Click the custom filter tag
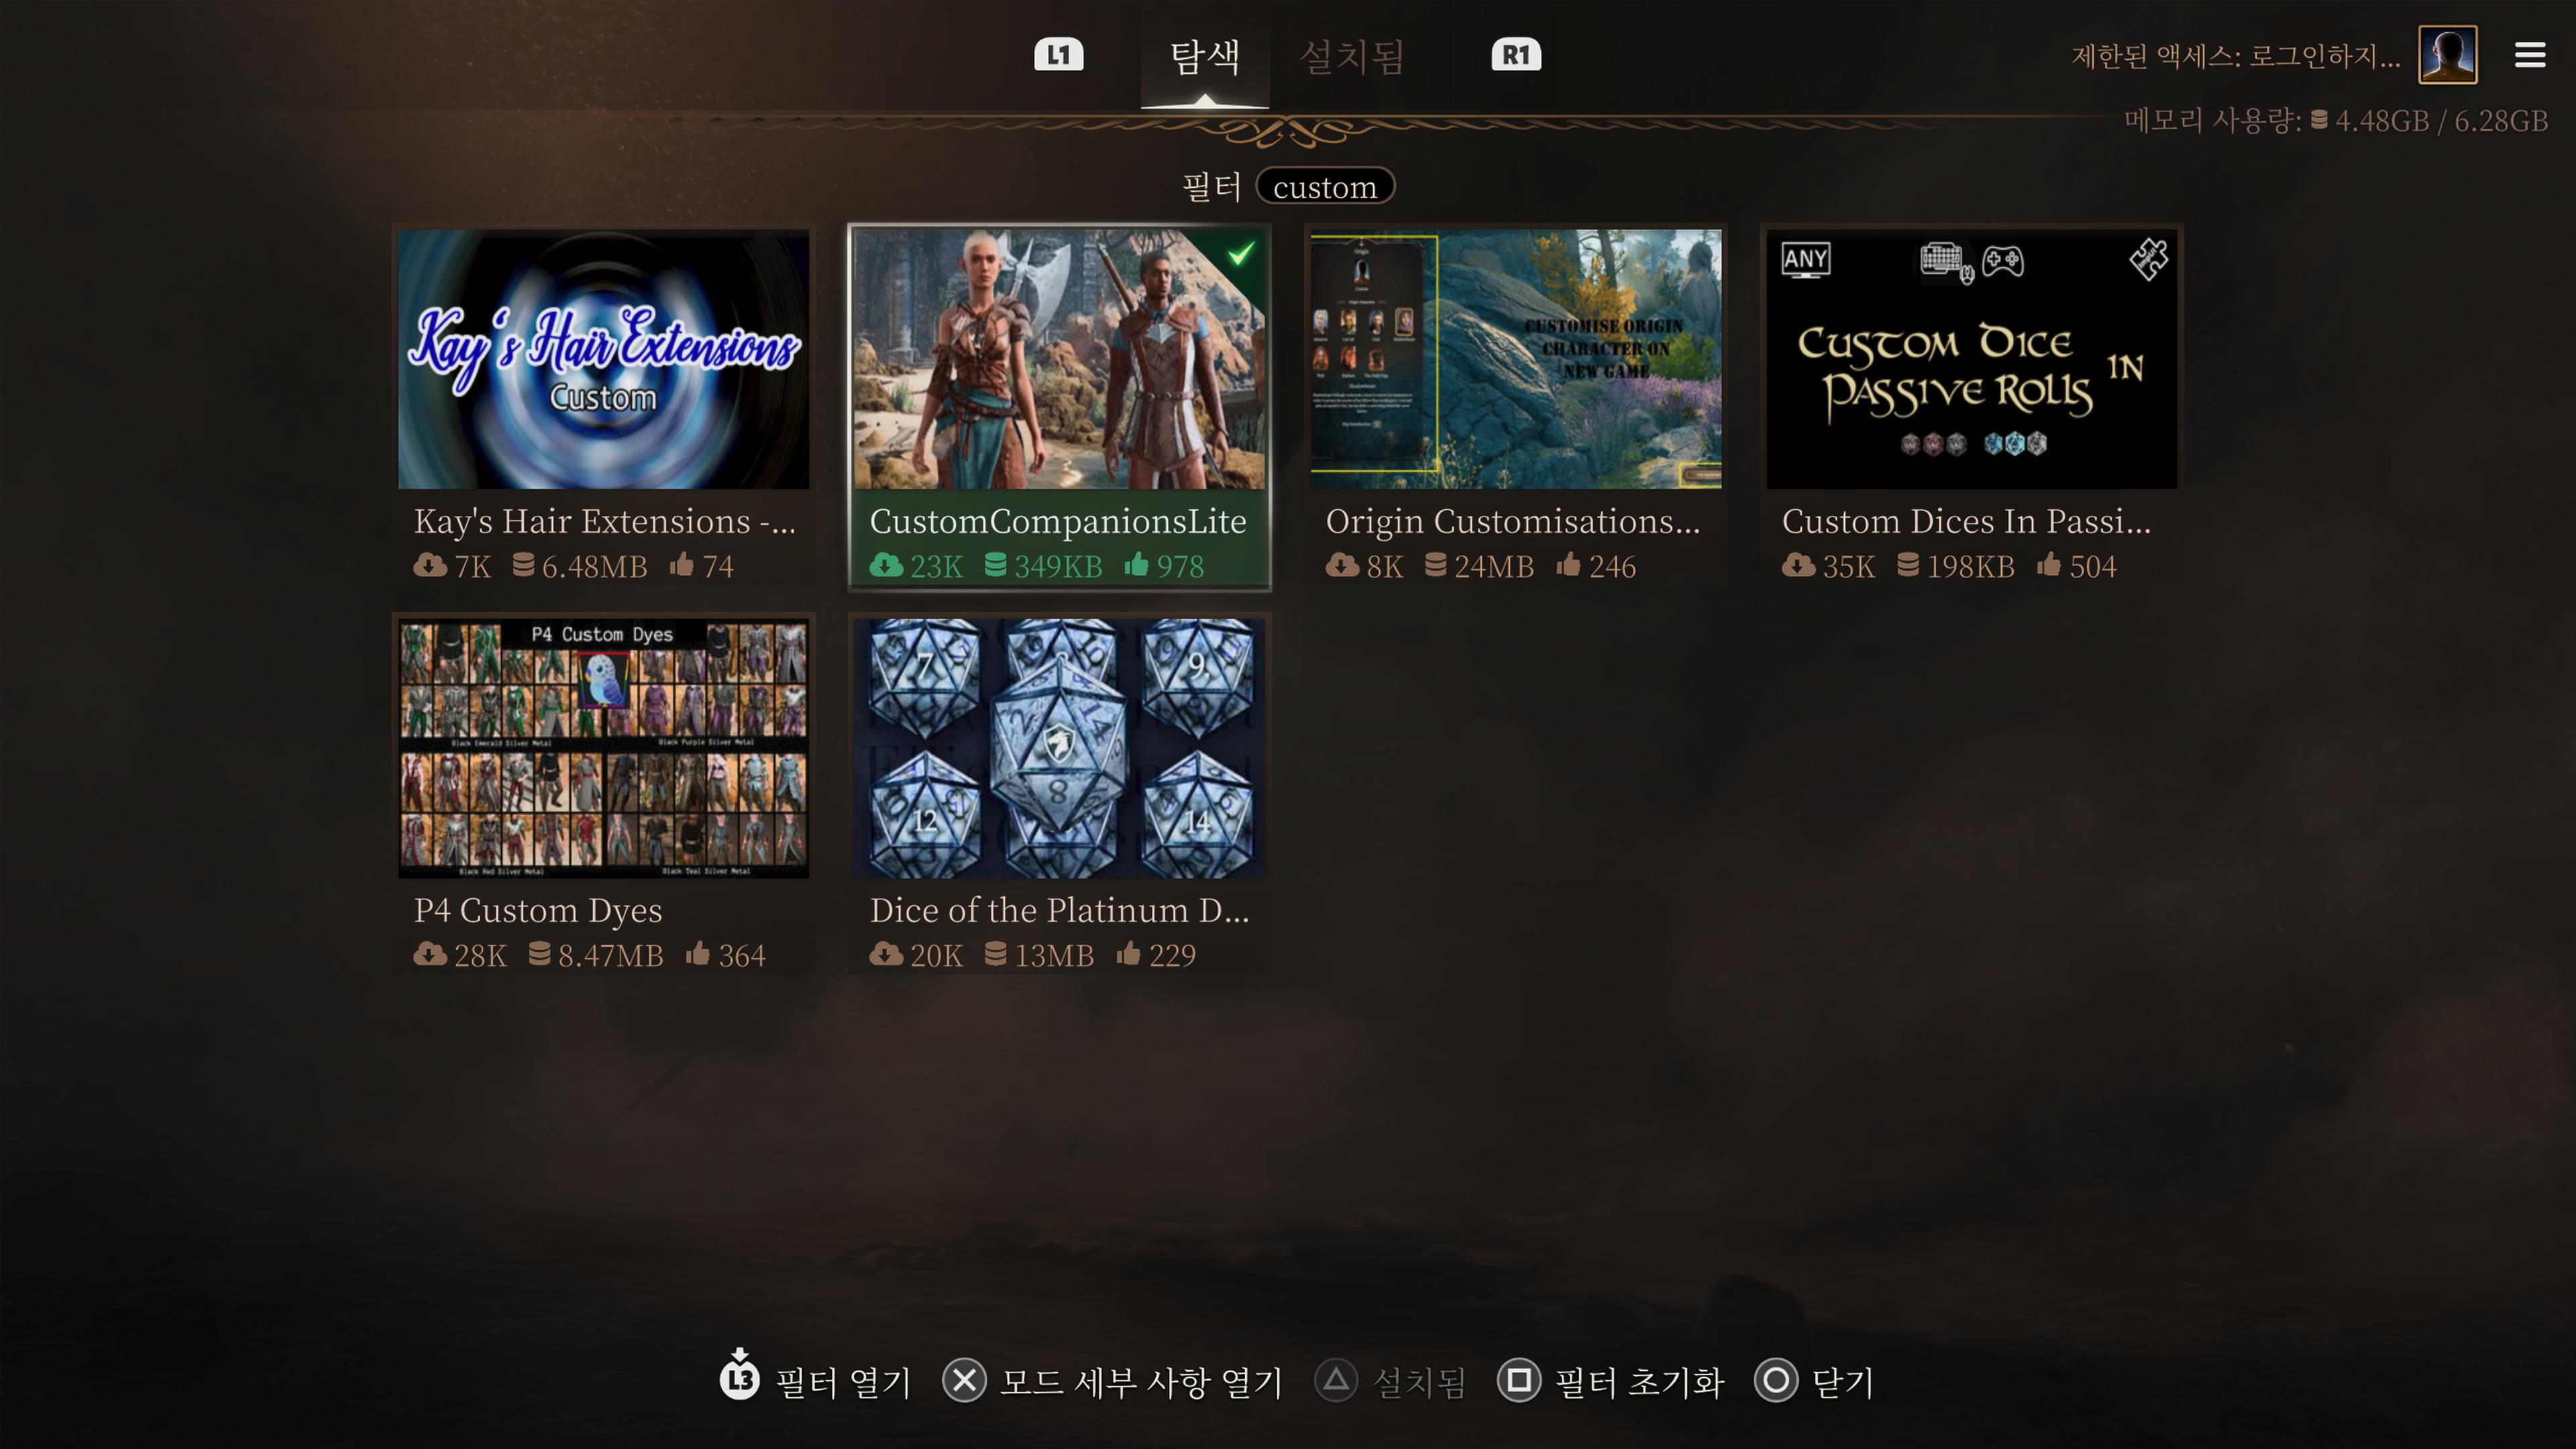The image size is (2576, 1449). [x=1325, y=187]
